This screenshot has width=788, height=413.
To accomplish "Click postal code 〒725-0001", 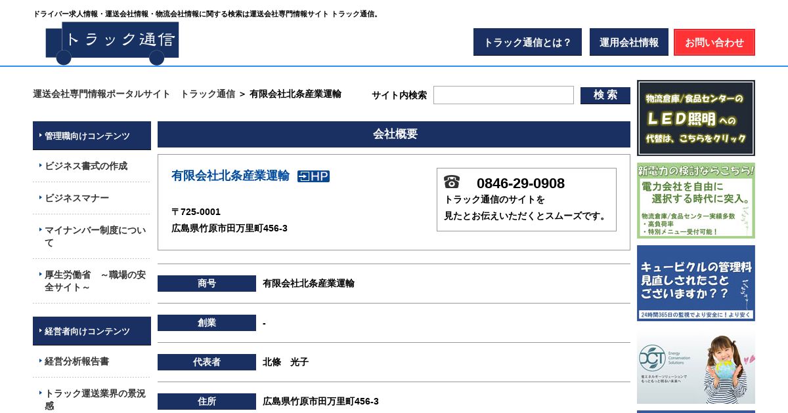I will click(196, 212).
